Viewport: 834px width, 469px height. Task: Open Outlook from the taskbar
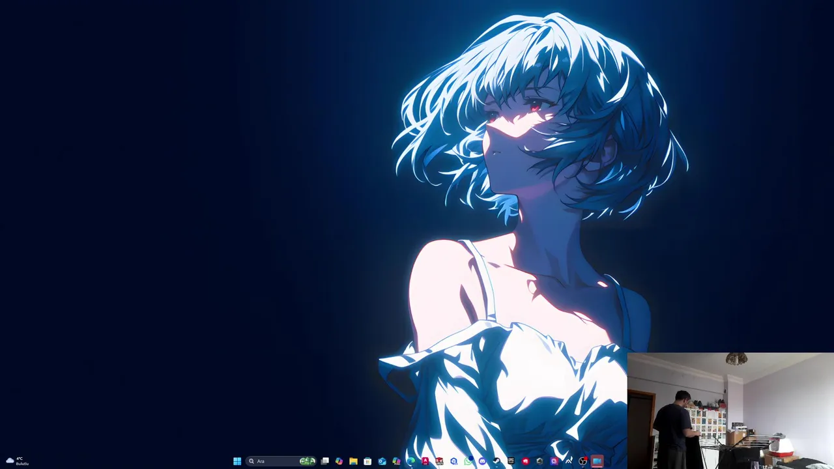pyautogui.click(x=382, y=461)
